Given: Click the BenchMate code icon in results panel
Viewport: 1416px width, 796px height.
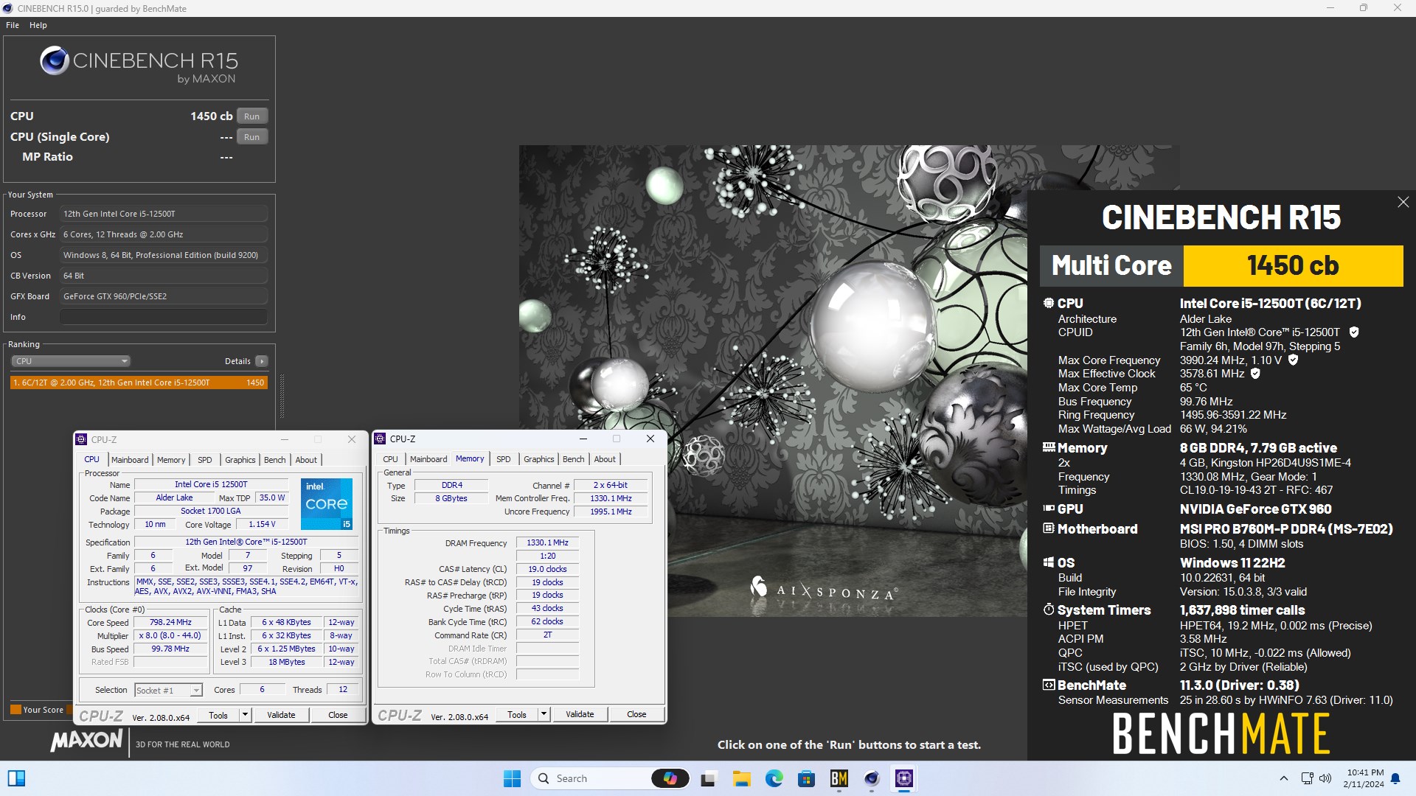Looking at the screenshot, I should (1049, 685).
